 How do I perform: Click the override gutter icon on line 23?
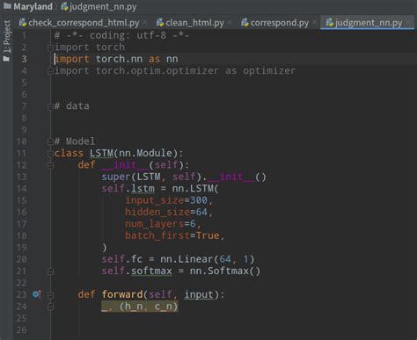click(x=37, y=294)
